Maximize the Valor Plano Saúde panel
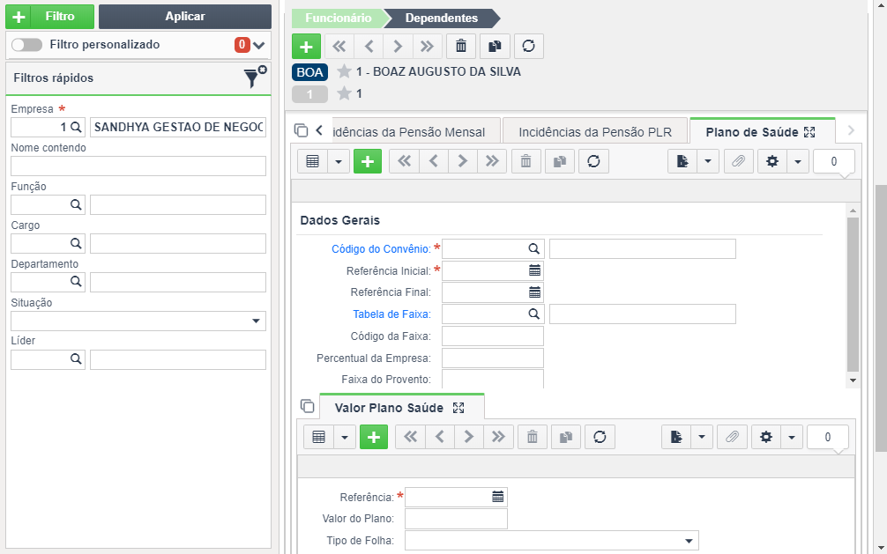Viewport: 887px width, 554px height. 458,408
